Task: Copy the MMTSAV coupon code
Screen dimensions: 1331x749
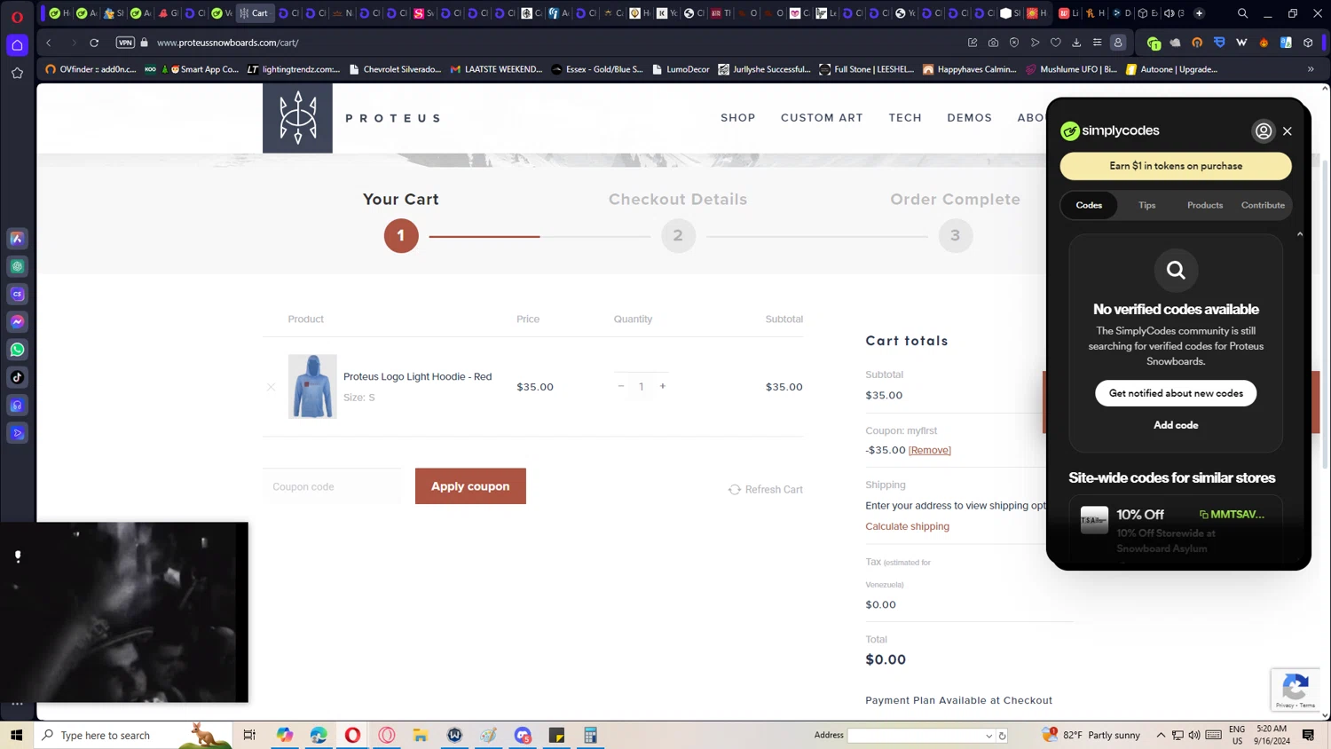Action: pyautogui.click(x=1232, y=515)
